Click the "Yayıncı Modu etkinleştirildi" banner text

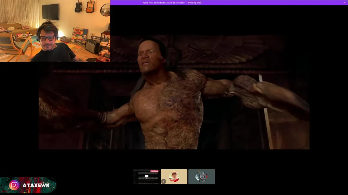[x=164, y=3]
